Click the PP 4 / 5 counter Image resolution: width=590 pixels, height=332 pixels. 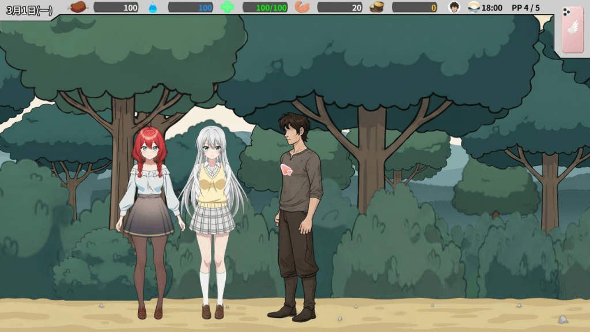coord(525,8)
